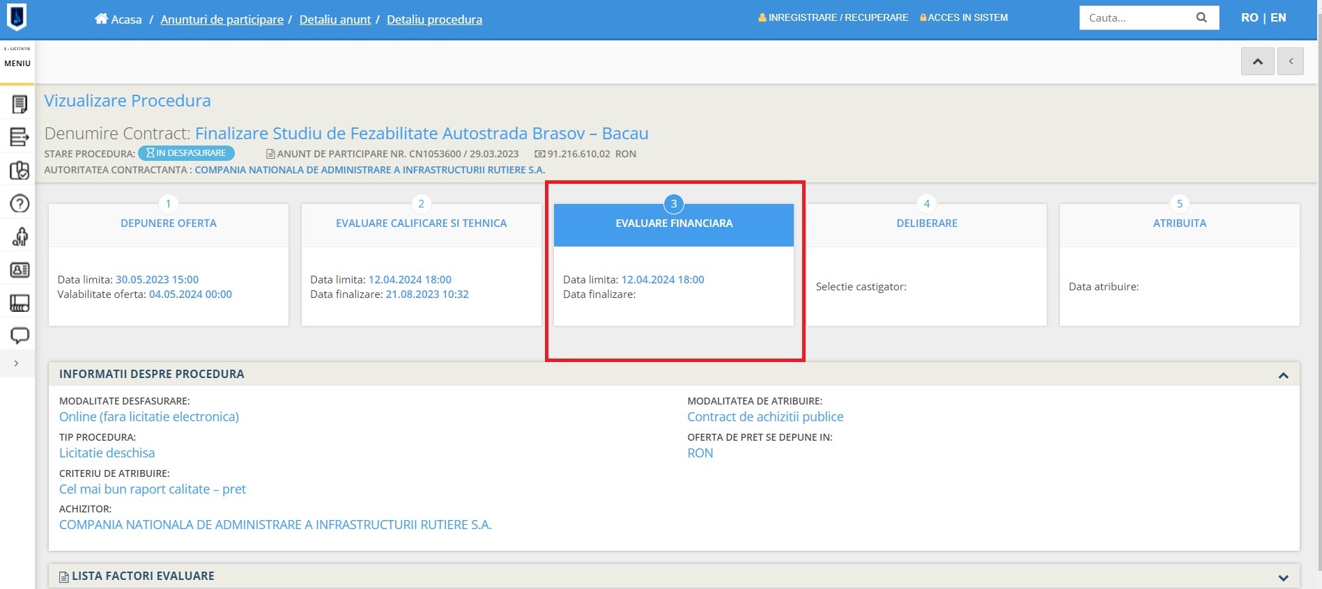Click the contract title Finalizare Studiu de Fezabilitate
Screen dimensions: 1322x589
[x=422, y=133]
